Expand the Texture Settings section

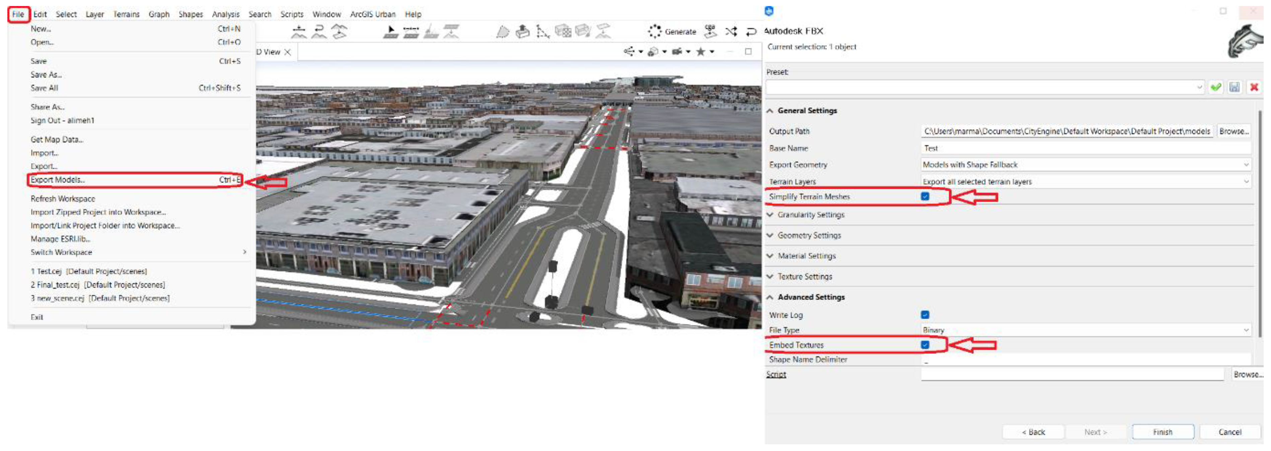point(804,277)
